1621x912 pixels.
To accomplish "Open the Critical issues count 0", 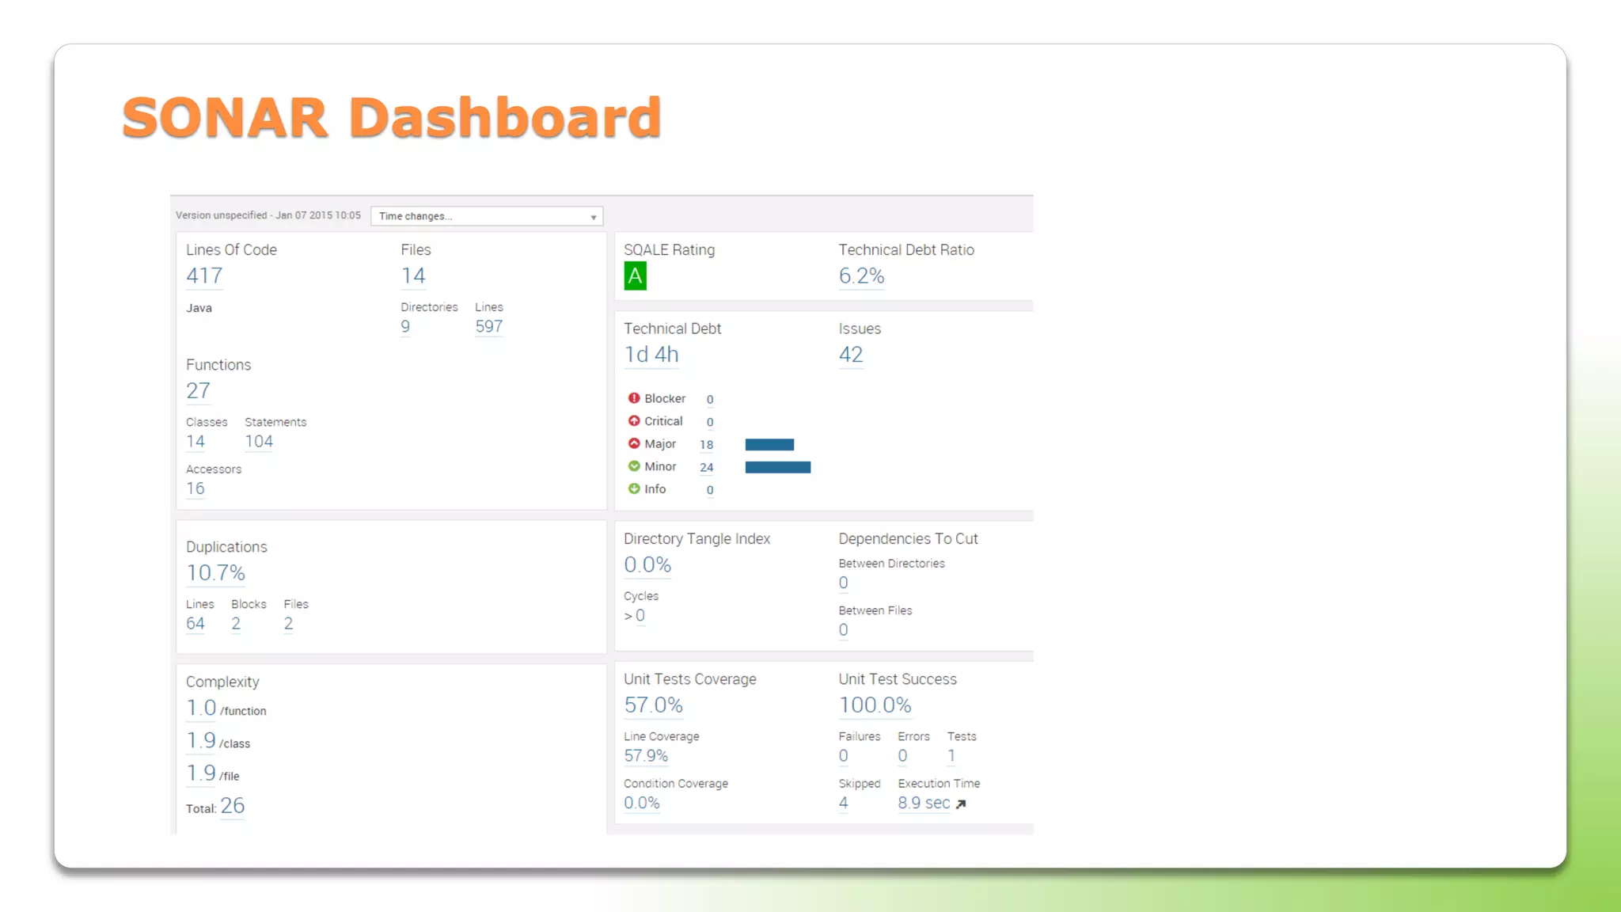I will click(x=710, y=423).
